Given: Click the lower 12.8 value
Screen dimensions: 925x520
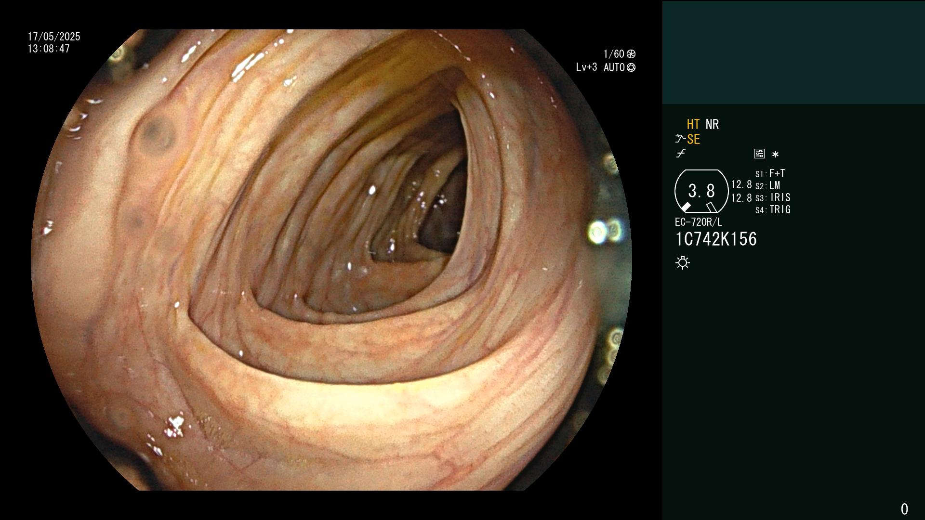Looking at the screenshot, I should pos(741,198).
